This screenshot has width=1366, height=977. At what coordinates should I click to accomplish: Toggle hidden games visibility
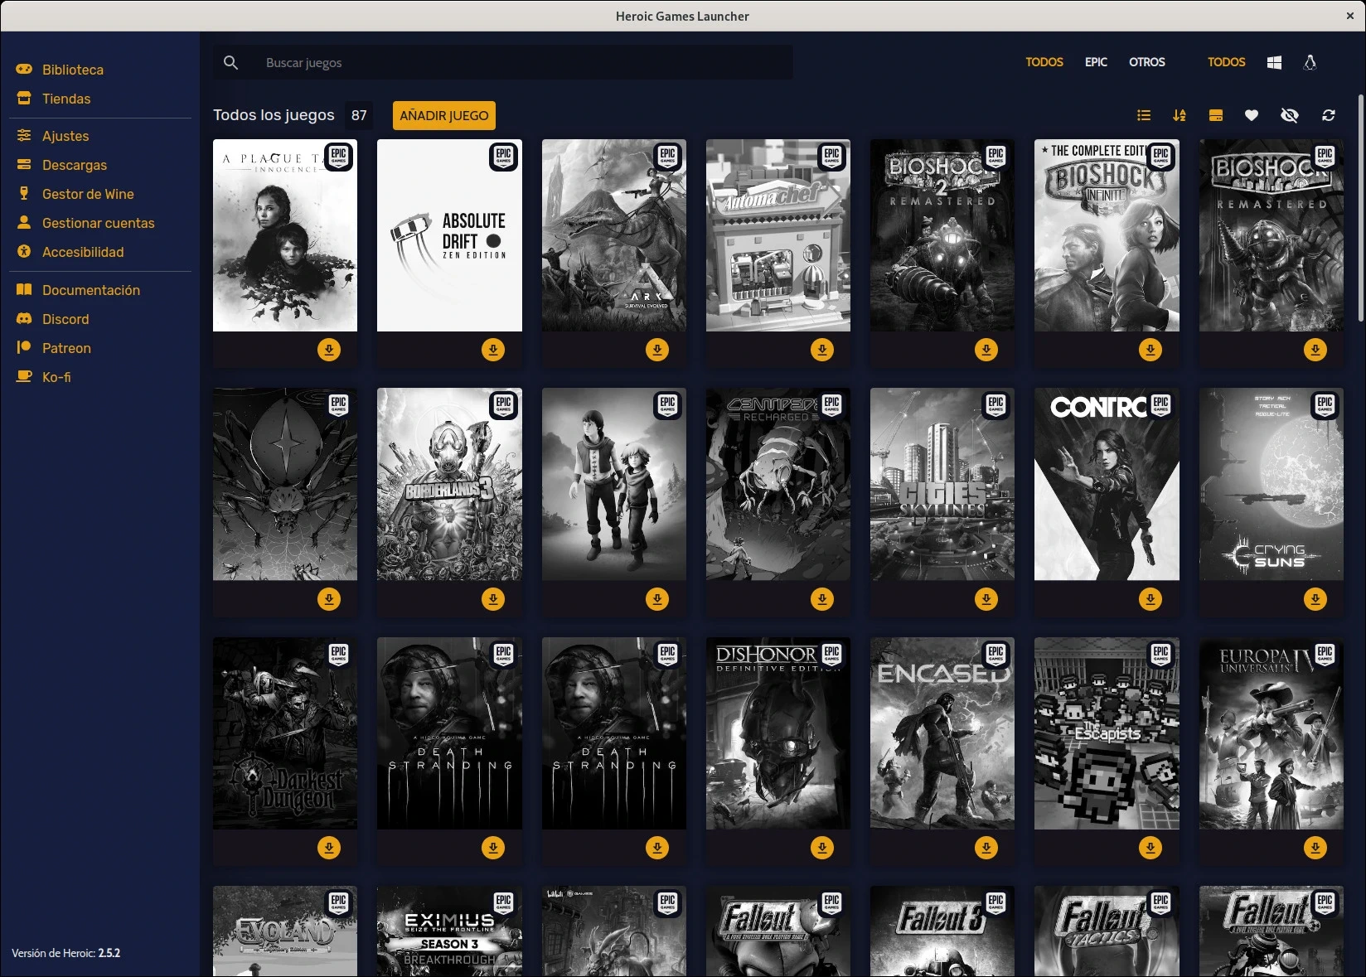[x=1290, y=115]
